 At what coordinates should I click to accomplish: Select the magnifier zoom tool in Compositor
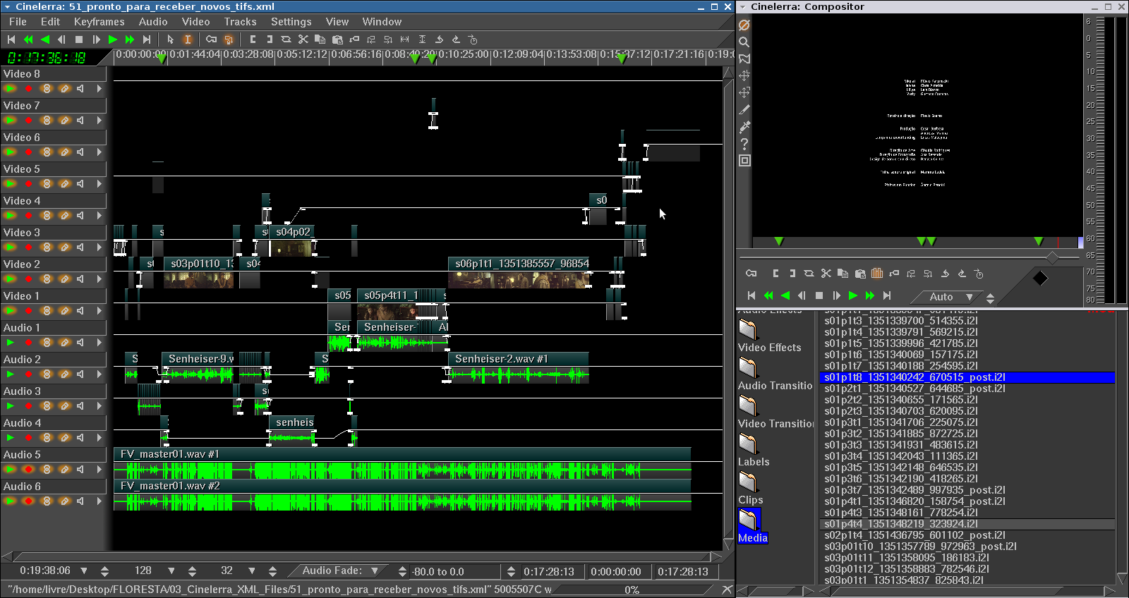pyautogui.click(x=744, y=42)
